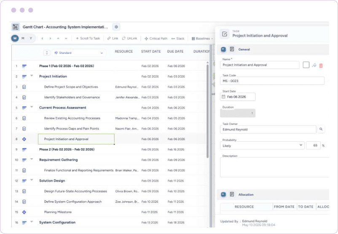The image size is (338, 234).
Task: Collapse the Requirement Gathering group
Action: (x=32, y=159)
